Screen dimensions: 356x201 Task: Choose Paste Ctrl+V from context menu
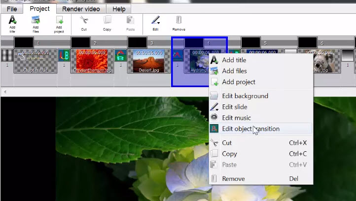coord(261,165)
